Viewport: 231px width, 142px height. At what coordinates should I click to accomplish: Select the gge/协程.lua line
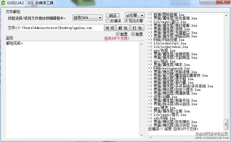(x=162, y=50)
